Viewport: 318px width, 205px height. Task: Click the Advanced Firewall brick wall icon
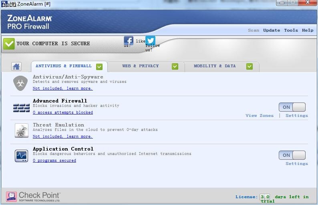coord(21,108)
